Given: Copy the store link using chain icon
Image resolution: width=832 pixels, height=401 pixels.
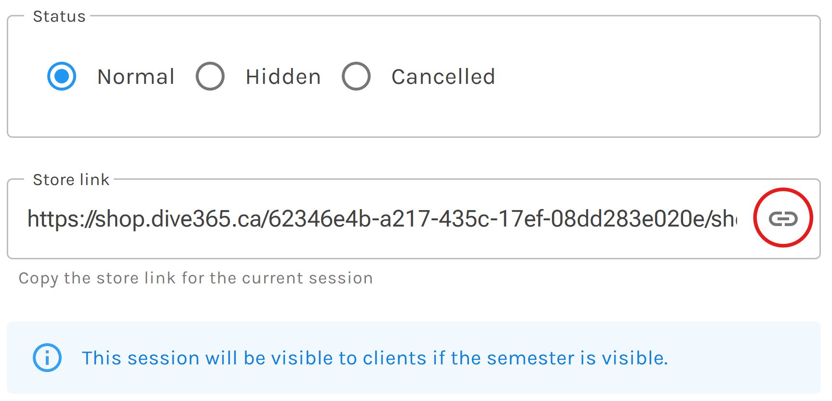Looking at the screenshot, I should point(783,218).
